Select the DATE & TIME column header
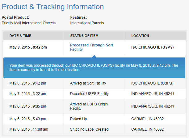This screenshot has width=189, height=138. [20, 36]
